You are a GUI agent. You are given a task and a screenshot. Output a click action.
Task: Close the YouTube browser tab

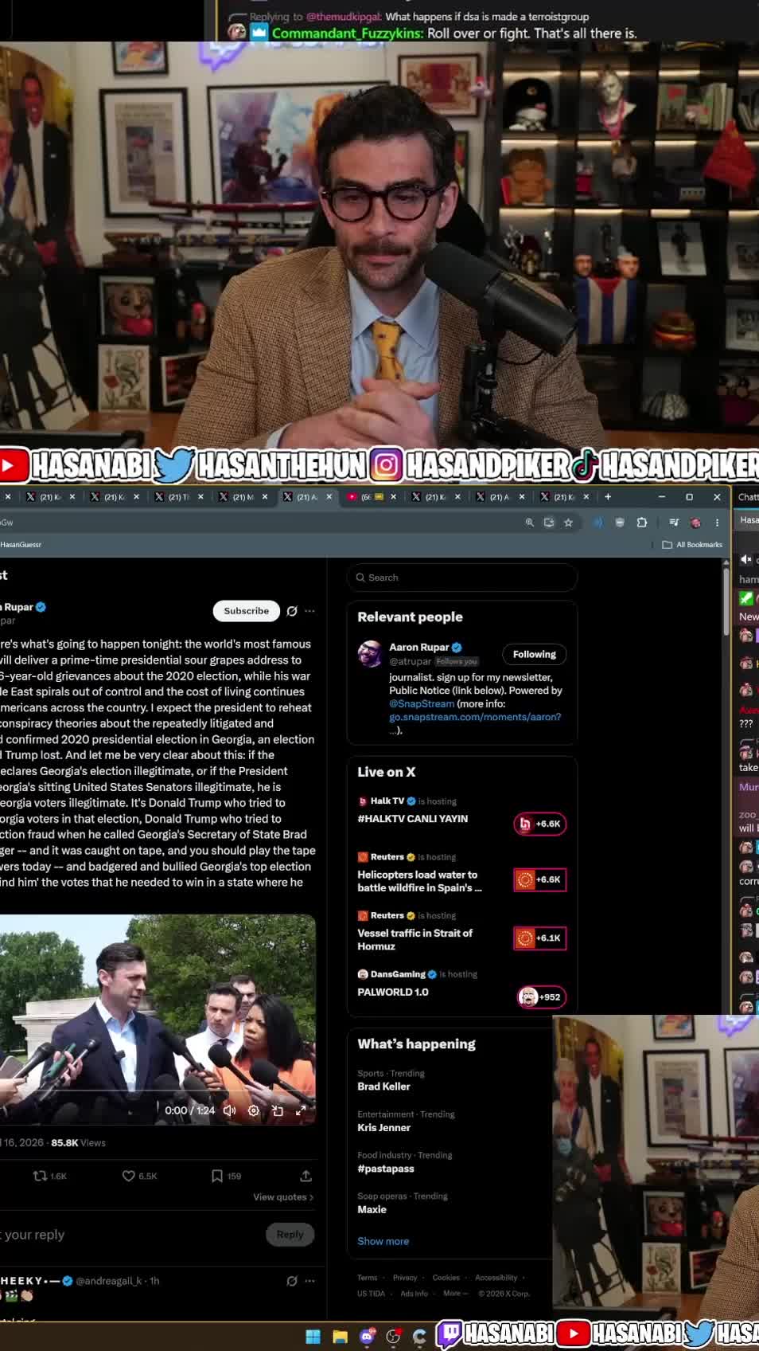393,496
